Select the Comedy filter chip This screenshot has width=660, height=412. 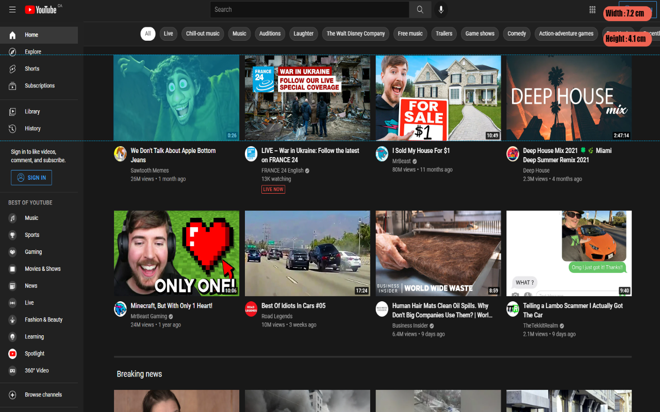(517, 33)
